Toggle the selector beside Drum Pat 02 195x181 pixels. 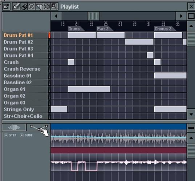pos(49,42)
